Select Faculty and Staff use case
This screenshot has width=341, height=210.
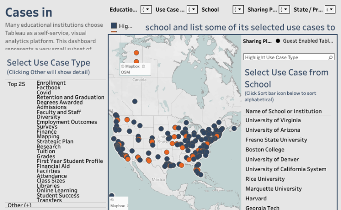coord(59,112)
